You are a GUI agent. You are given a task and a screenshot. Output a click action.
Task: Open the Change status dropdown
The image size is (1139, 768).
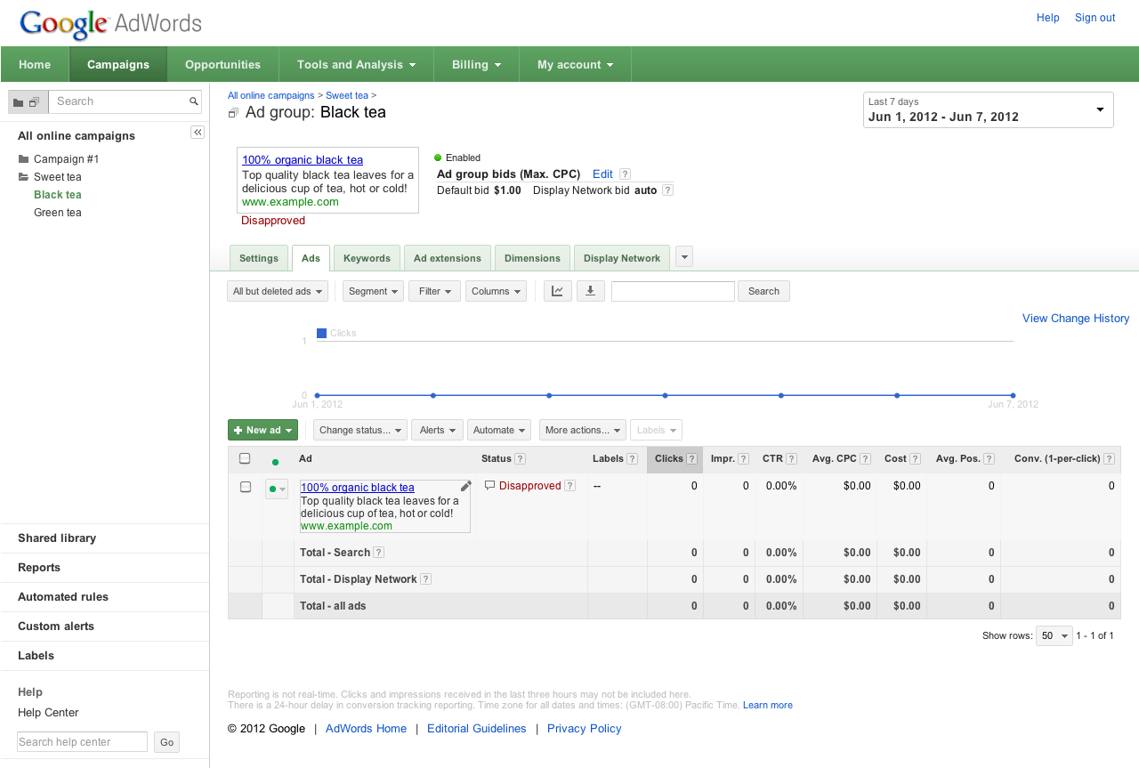[360, 430]
